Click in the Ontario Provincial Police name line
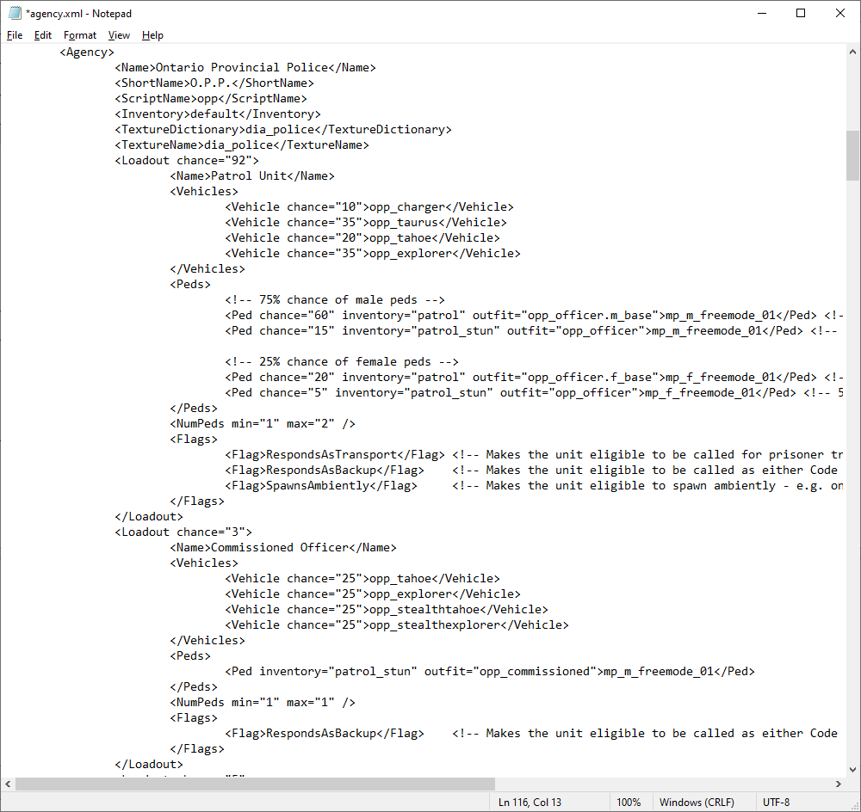The image size is (861, 812). (245, 67)
